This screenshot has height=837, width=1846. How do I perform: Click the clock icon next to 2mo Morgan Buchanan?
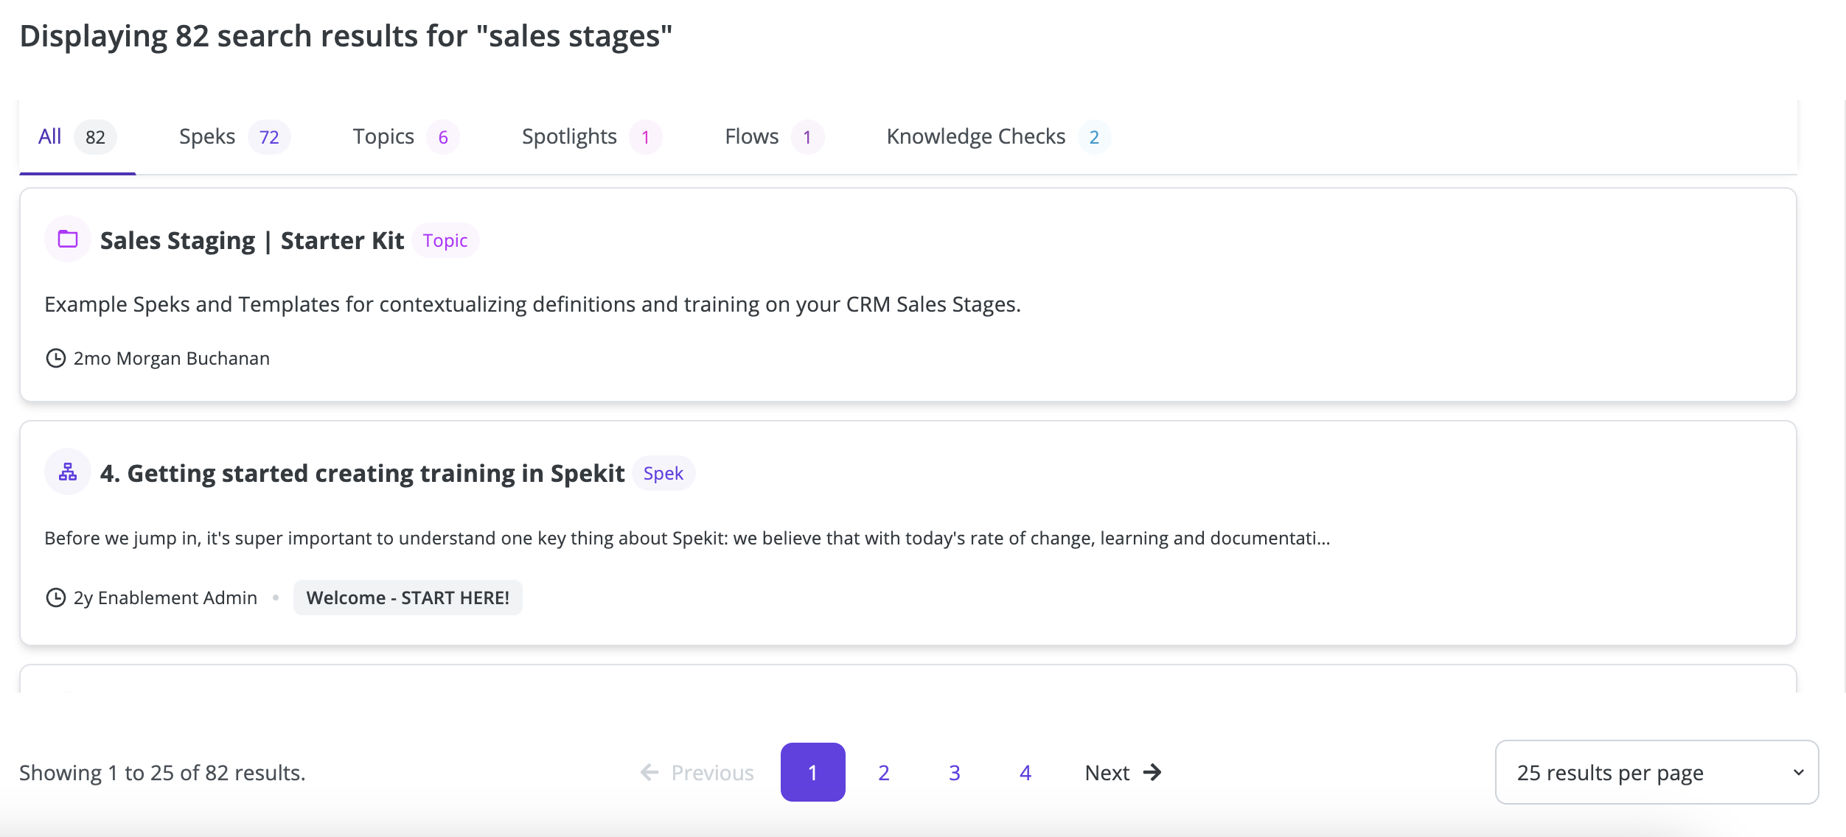pyautogui.click(x=56, y=358)
